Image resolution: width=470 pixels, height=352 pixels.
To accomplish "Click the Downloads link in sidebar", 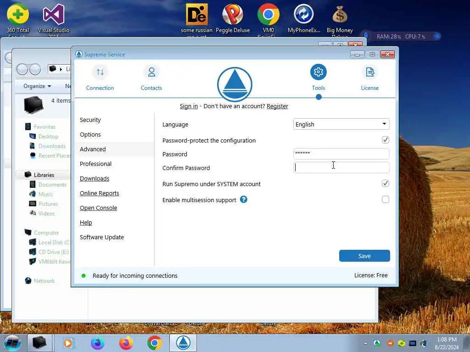I will (x=95, y=178).
